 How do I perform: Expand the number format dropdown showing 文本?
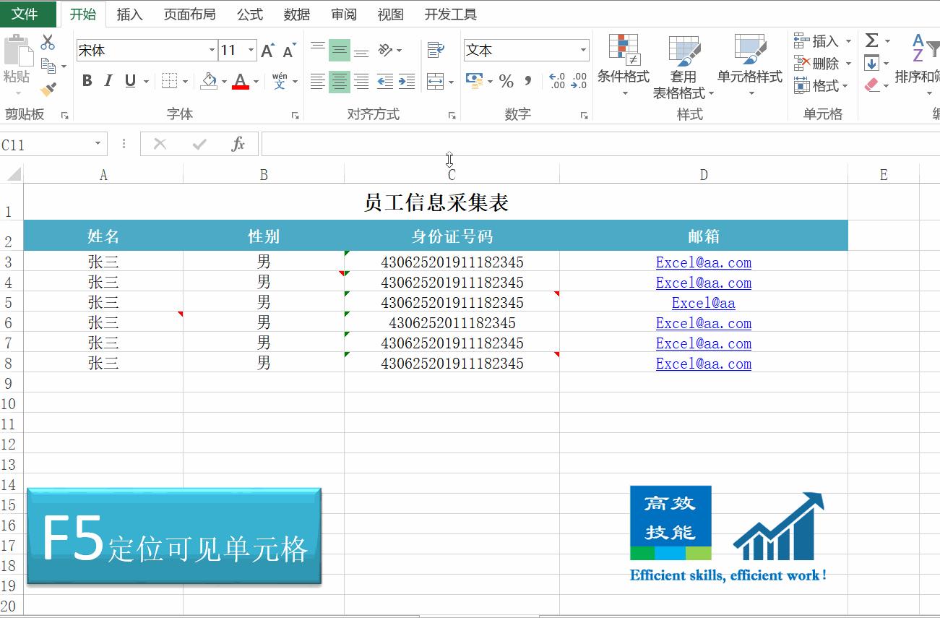click(582, 50)
